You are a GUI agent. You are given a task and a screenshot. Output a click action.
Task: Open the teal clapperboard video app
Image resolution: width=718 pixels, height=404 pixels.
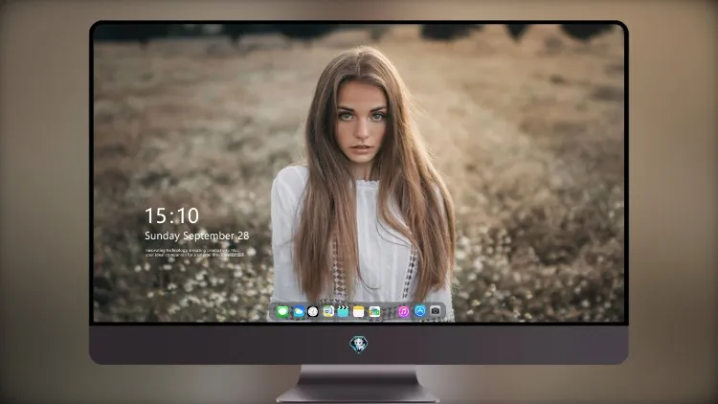(343, 311)
